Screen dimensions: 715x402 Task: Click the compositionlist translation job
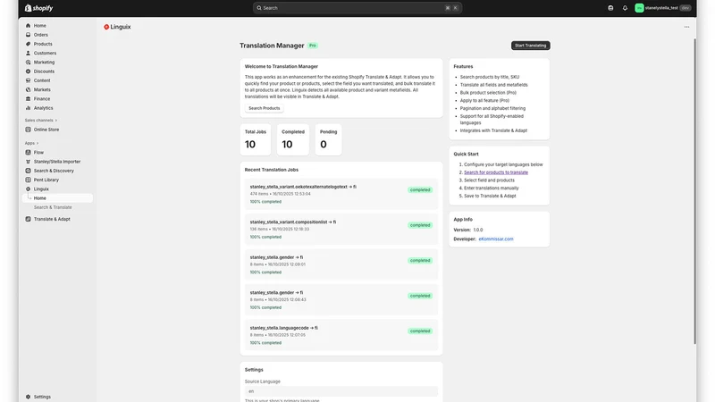coord(341,230)
